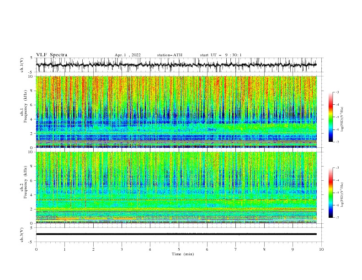Click the lower colorbar "log(PSD)(V²/Hz)" label
Viewport: 362px width, 280px height.
tap(342, 195)
